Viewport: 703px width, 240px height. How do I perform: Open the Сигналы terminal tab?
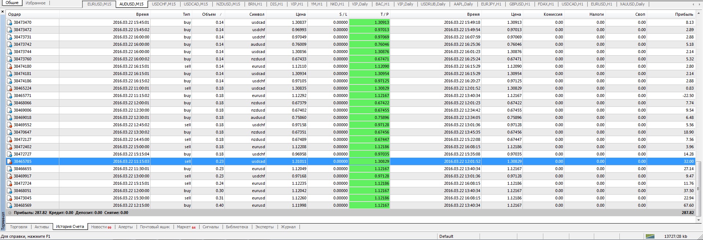tap(211, 227)
